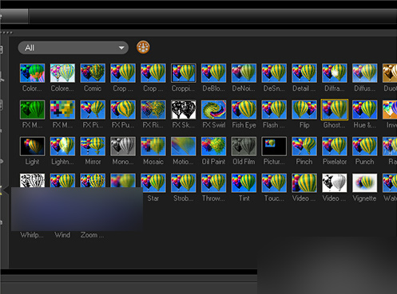Choose the Flash... filter
397x294 pixels.
tap(274, 110)
